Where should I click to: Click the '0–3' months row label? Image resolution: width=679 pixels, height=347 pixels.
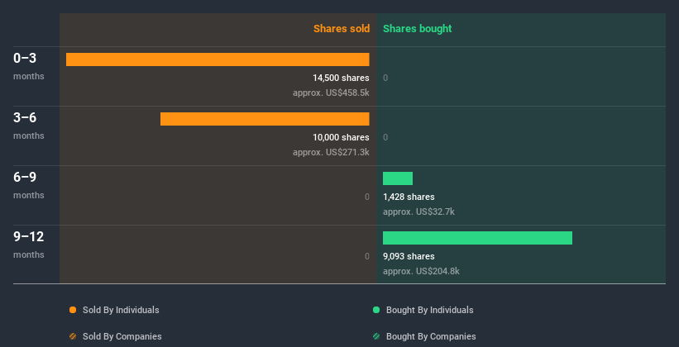coord(25,58)
